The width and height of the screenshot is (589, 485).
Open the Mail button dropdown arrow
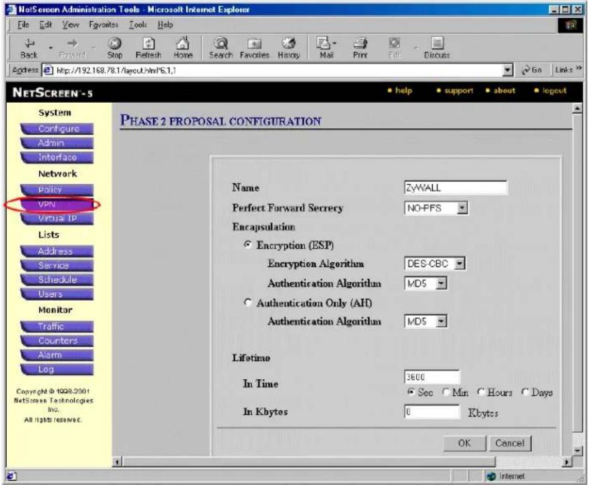[334, 44]
